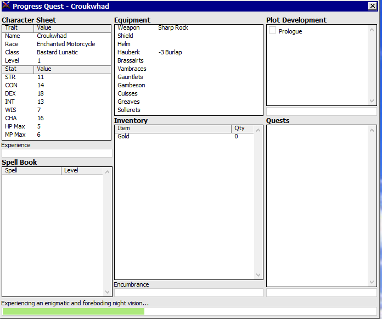
Task: Select the STR stat row
Action: point(57,77)
